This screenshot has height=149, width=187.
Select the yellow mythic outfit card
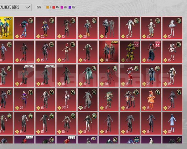point(6,28)
